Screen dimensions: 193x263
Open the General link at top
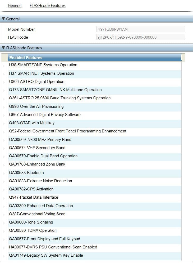click(x=15, y=6)
